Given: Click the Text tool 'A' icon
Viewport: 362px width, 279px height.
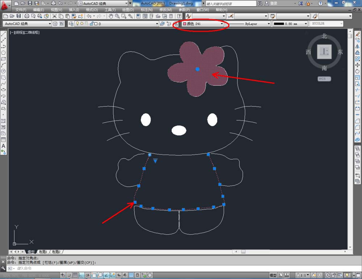Looking at the screenshot, I should [4, 146].
